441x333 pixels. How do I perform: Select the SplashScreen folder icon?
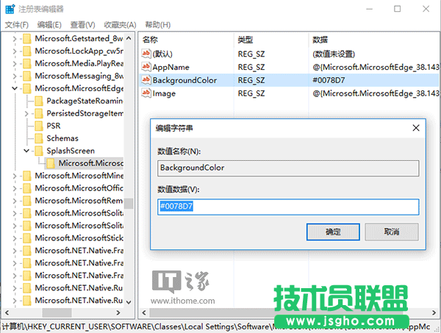[x=39, y=151]
